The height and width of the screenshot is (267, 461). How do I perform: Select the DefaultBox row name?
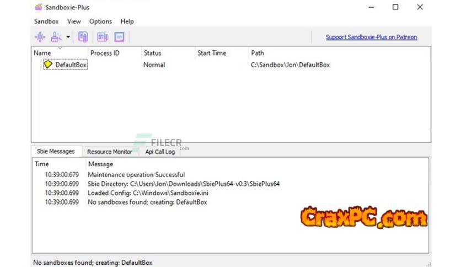[71, 65]
